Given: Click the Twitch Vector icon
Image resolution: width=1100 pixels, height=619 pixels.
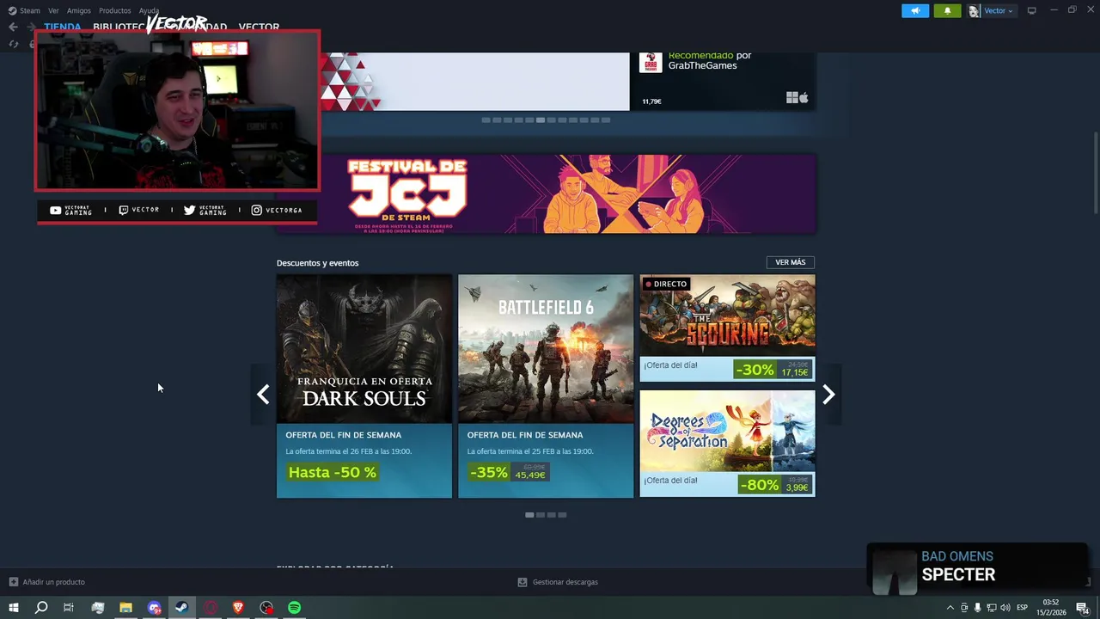Looking at the screenshot, I should (x=124, y=210).
